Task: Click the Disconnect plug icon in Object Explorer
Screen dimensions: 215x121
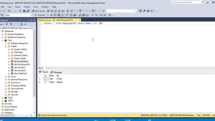Action: click(x=11, y=24)
